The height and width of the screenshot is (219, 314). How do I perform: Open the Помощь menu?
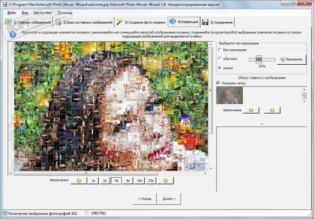click(x=65, y=13)
